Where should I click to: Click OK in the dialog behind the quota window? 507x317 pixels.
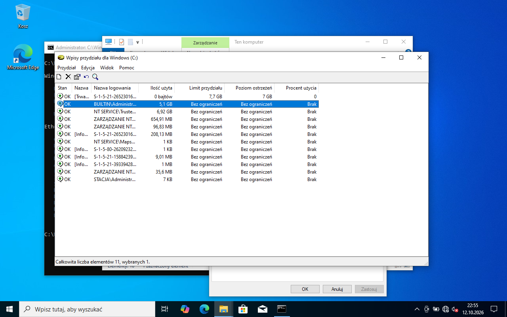click(305, 289)
